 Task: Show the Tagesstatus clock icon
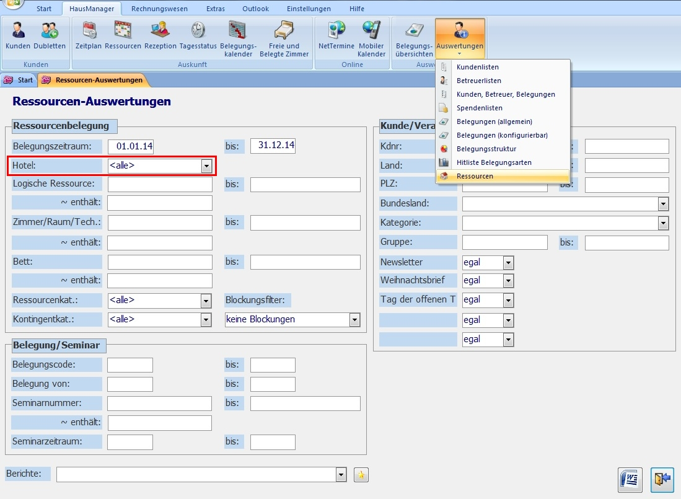[198, 36]
